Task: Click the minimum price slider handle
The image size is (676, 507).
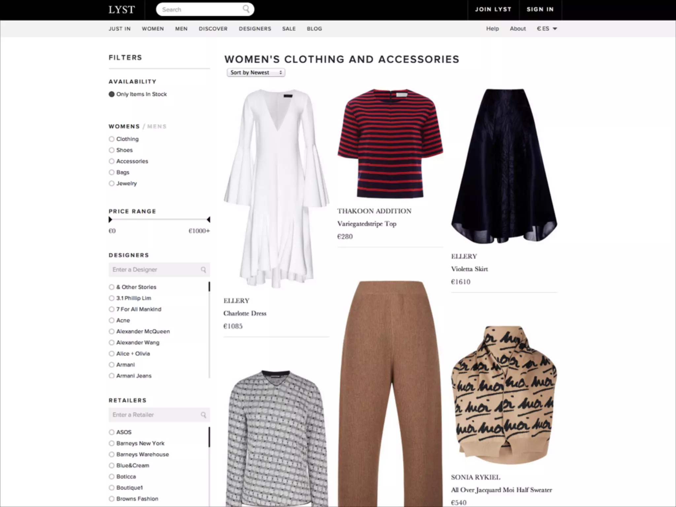Action: pyautogui.click(x=110, y=220)
